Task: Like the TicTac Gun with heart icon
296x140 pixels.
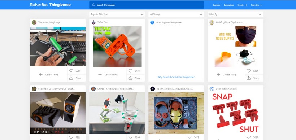Action: tap(130, 71)
